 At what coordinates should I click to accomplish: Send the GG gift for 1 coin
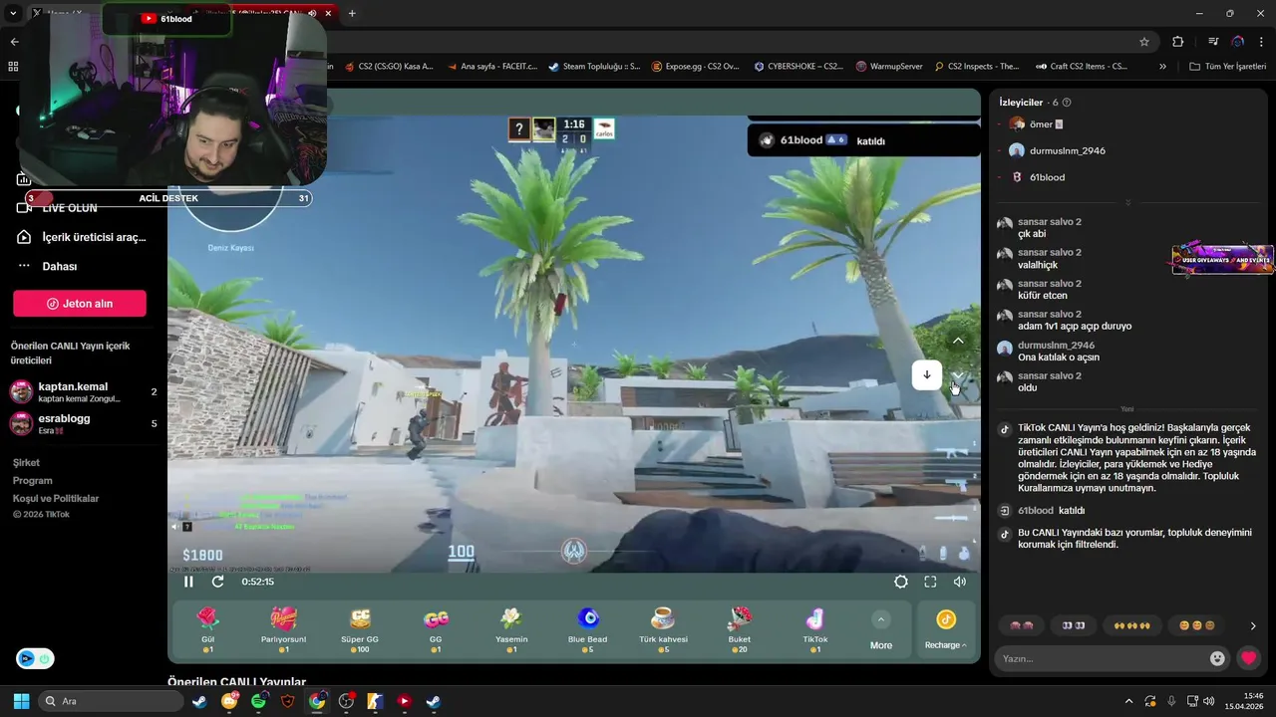point(436,628)
